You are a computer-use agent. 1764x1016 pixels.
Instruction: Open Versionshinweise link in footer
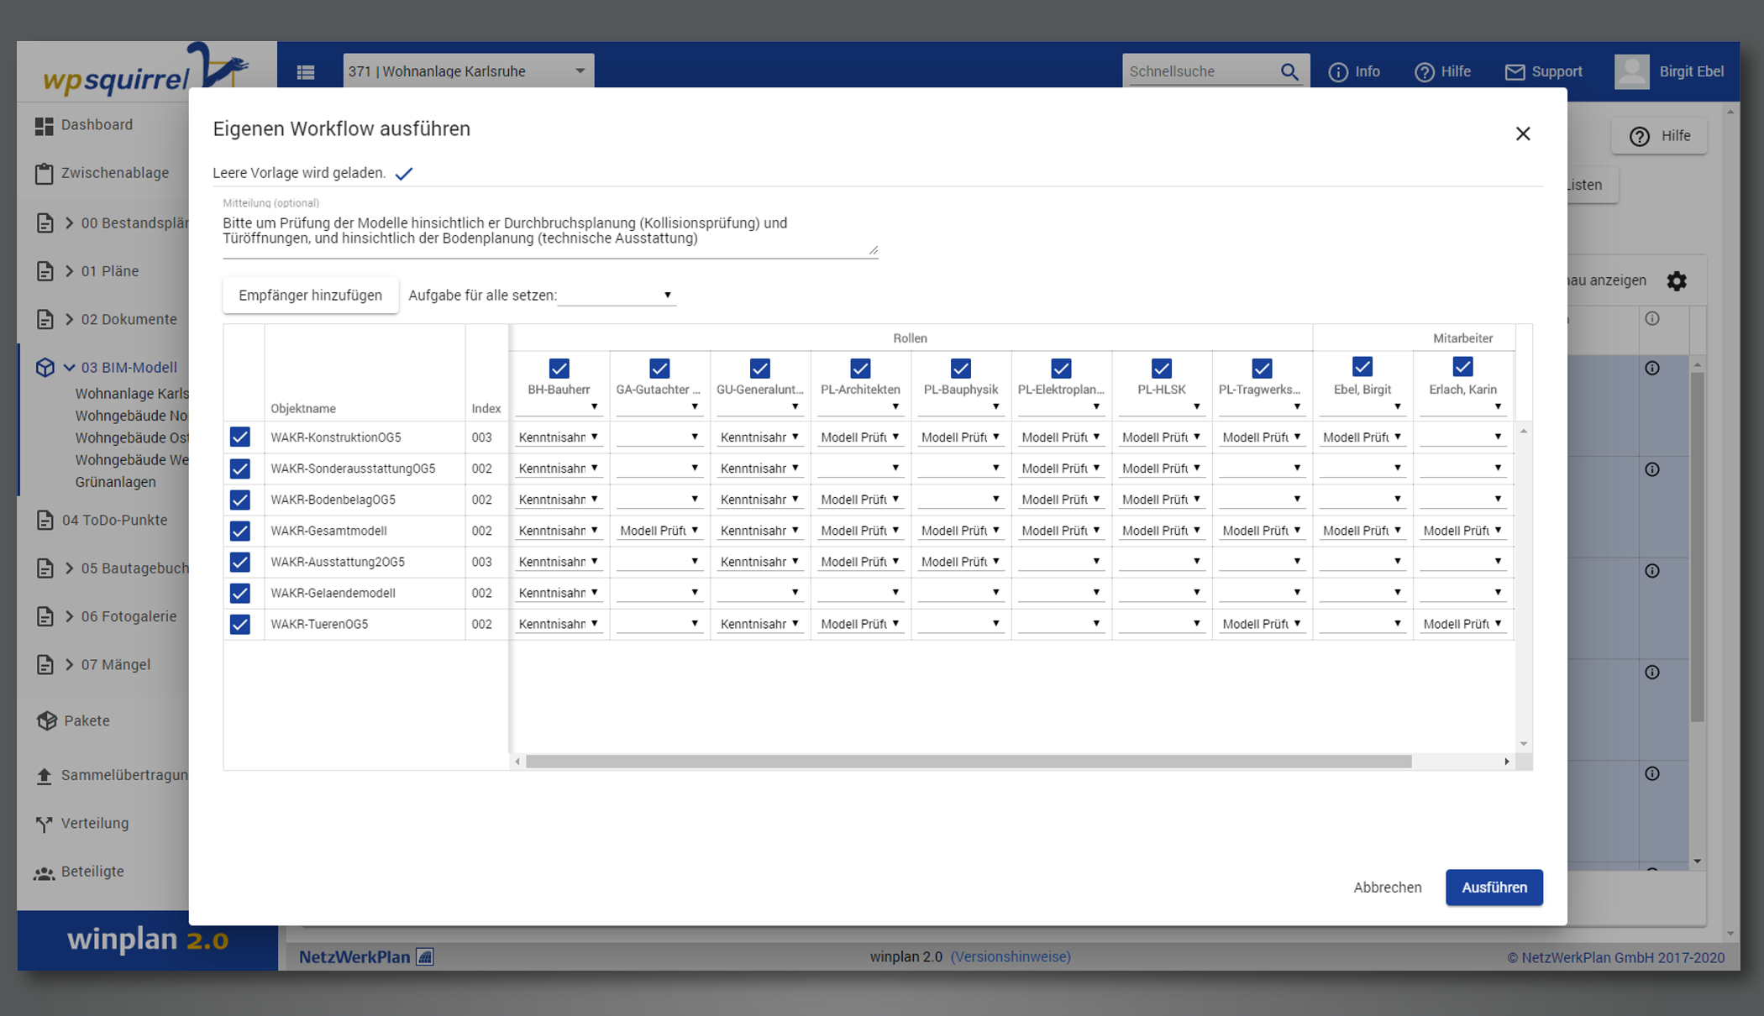click(x=1011, y=957)
